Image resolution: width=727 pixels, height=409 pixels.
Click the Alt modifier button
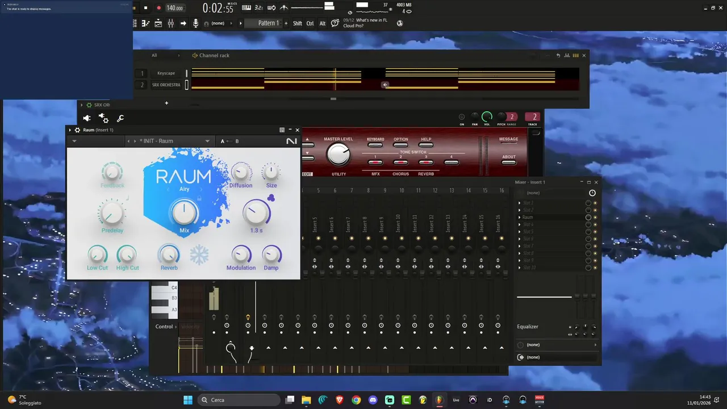[323, 23]
